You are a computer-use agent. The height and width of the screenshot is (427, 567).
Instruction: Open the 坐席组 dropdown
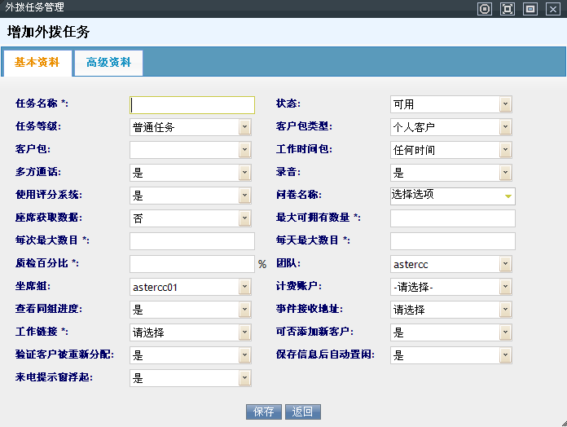[191, 287]
